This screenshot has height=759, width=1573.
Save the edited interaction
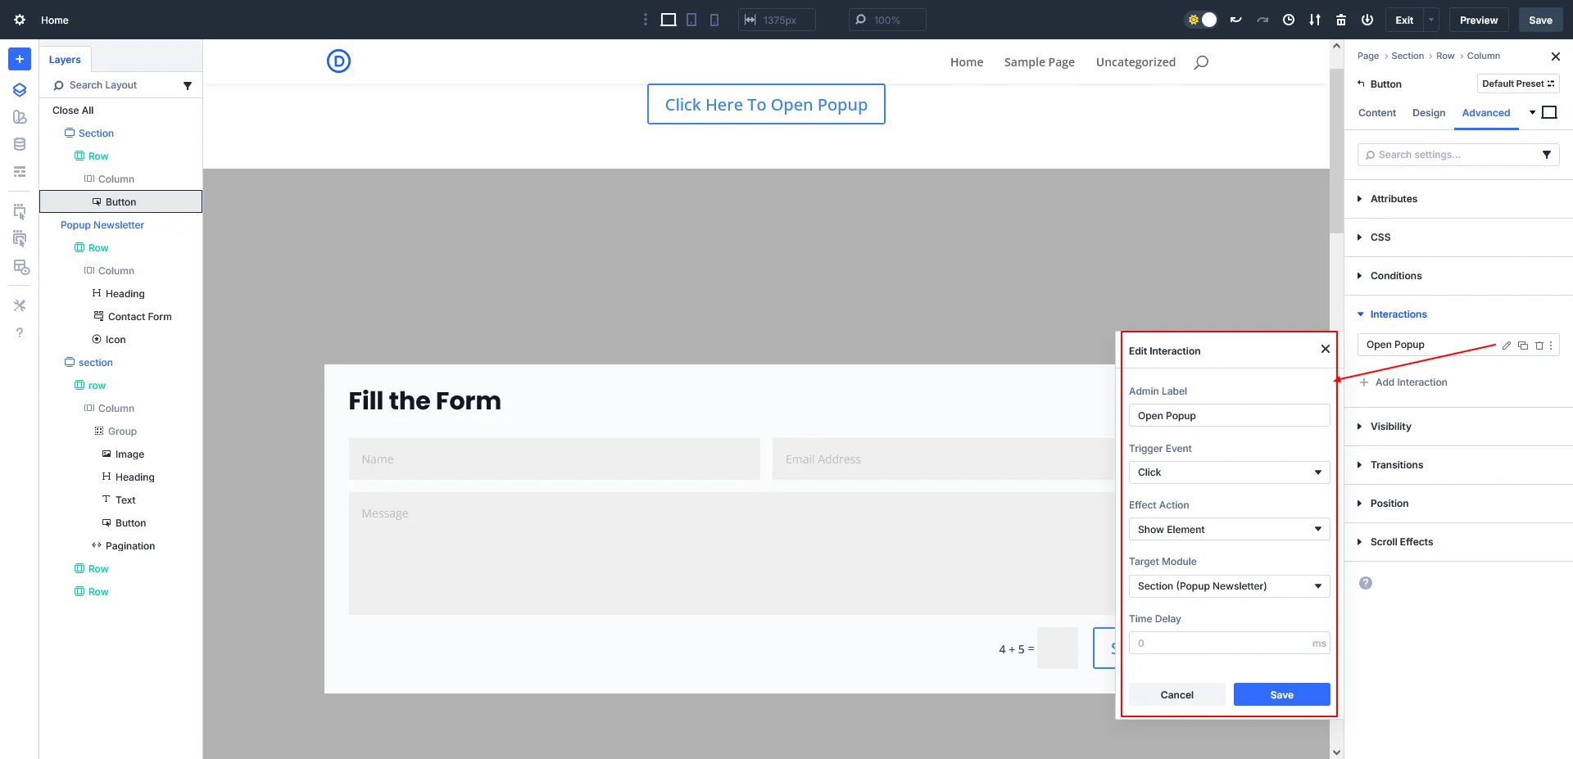pos(1281,694)
